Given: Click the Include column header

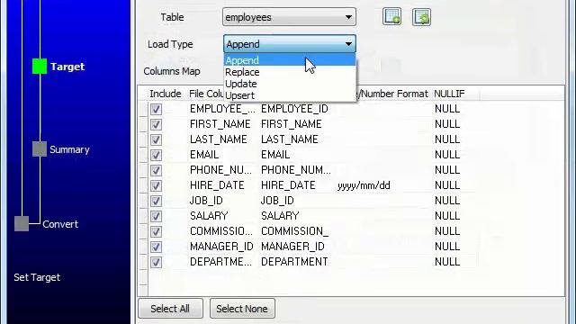Looking at the screenshot, I should pos(166,94).
